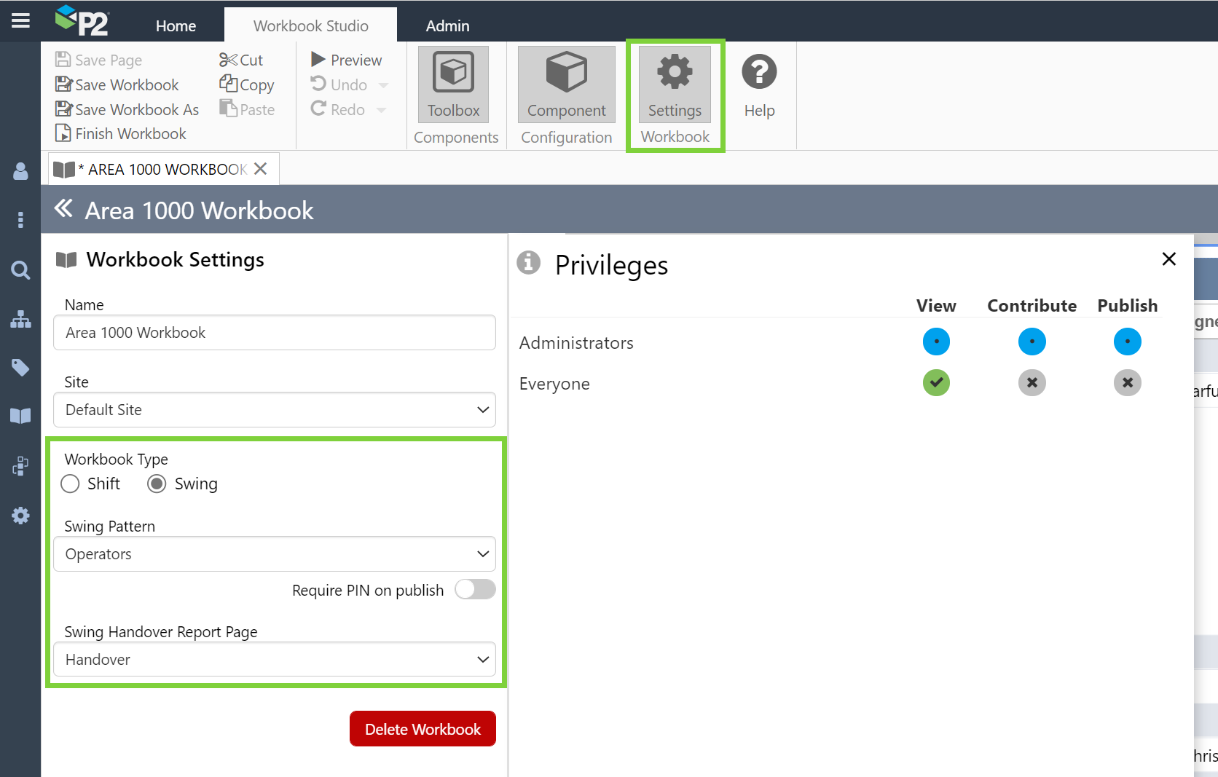
Task: Switch to the Home tab
Action: coord(176,26)
